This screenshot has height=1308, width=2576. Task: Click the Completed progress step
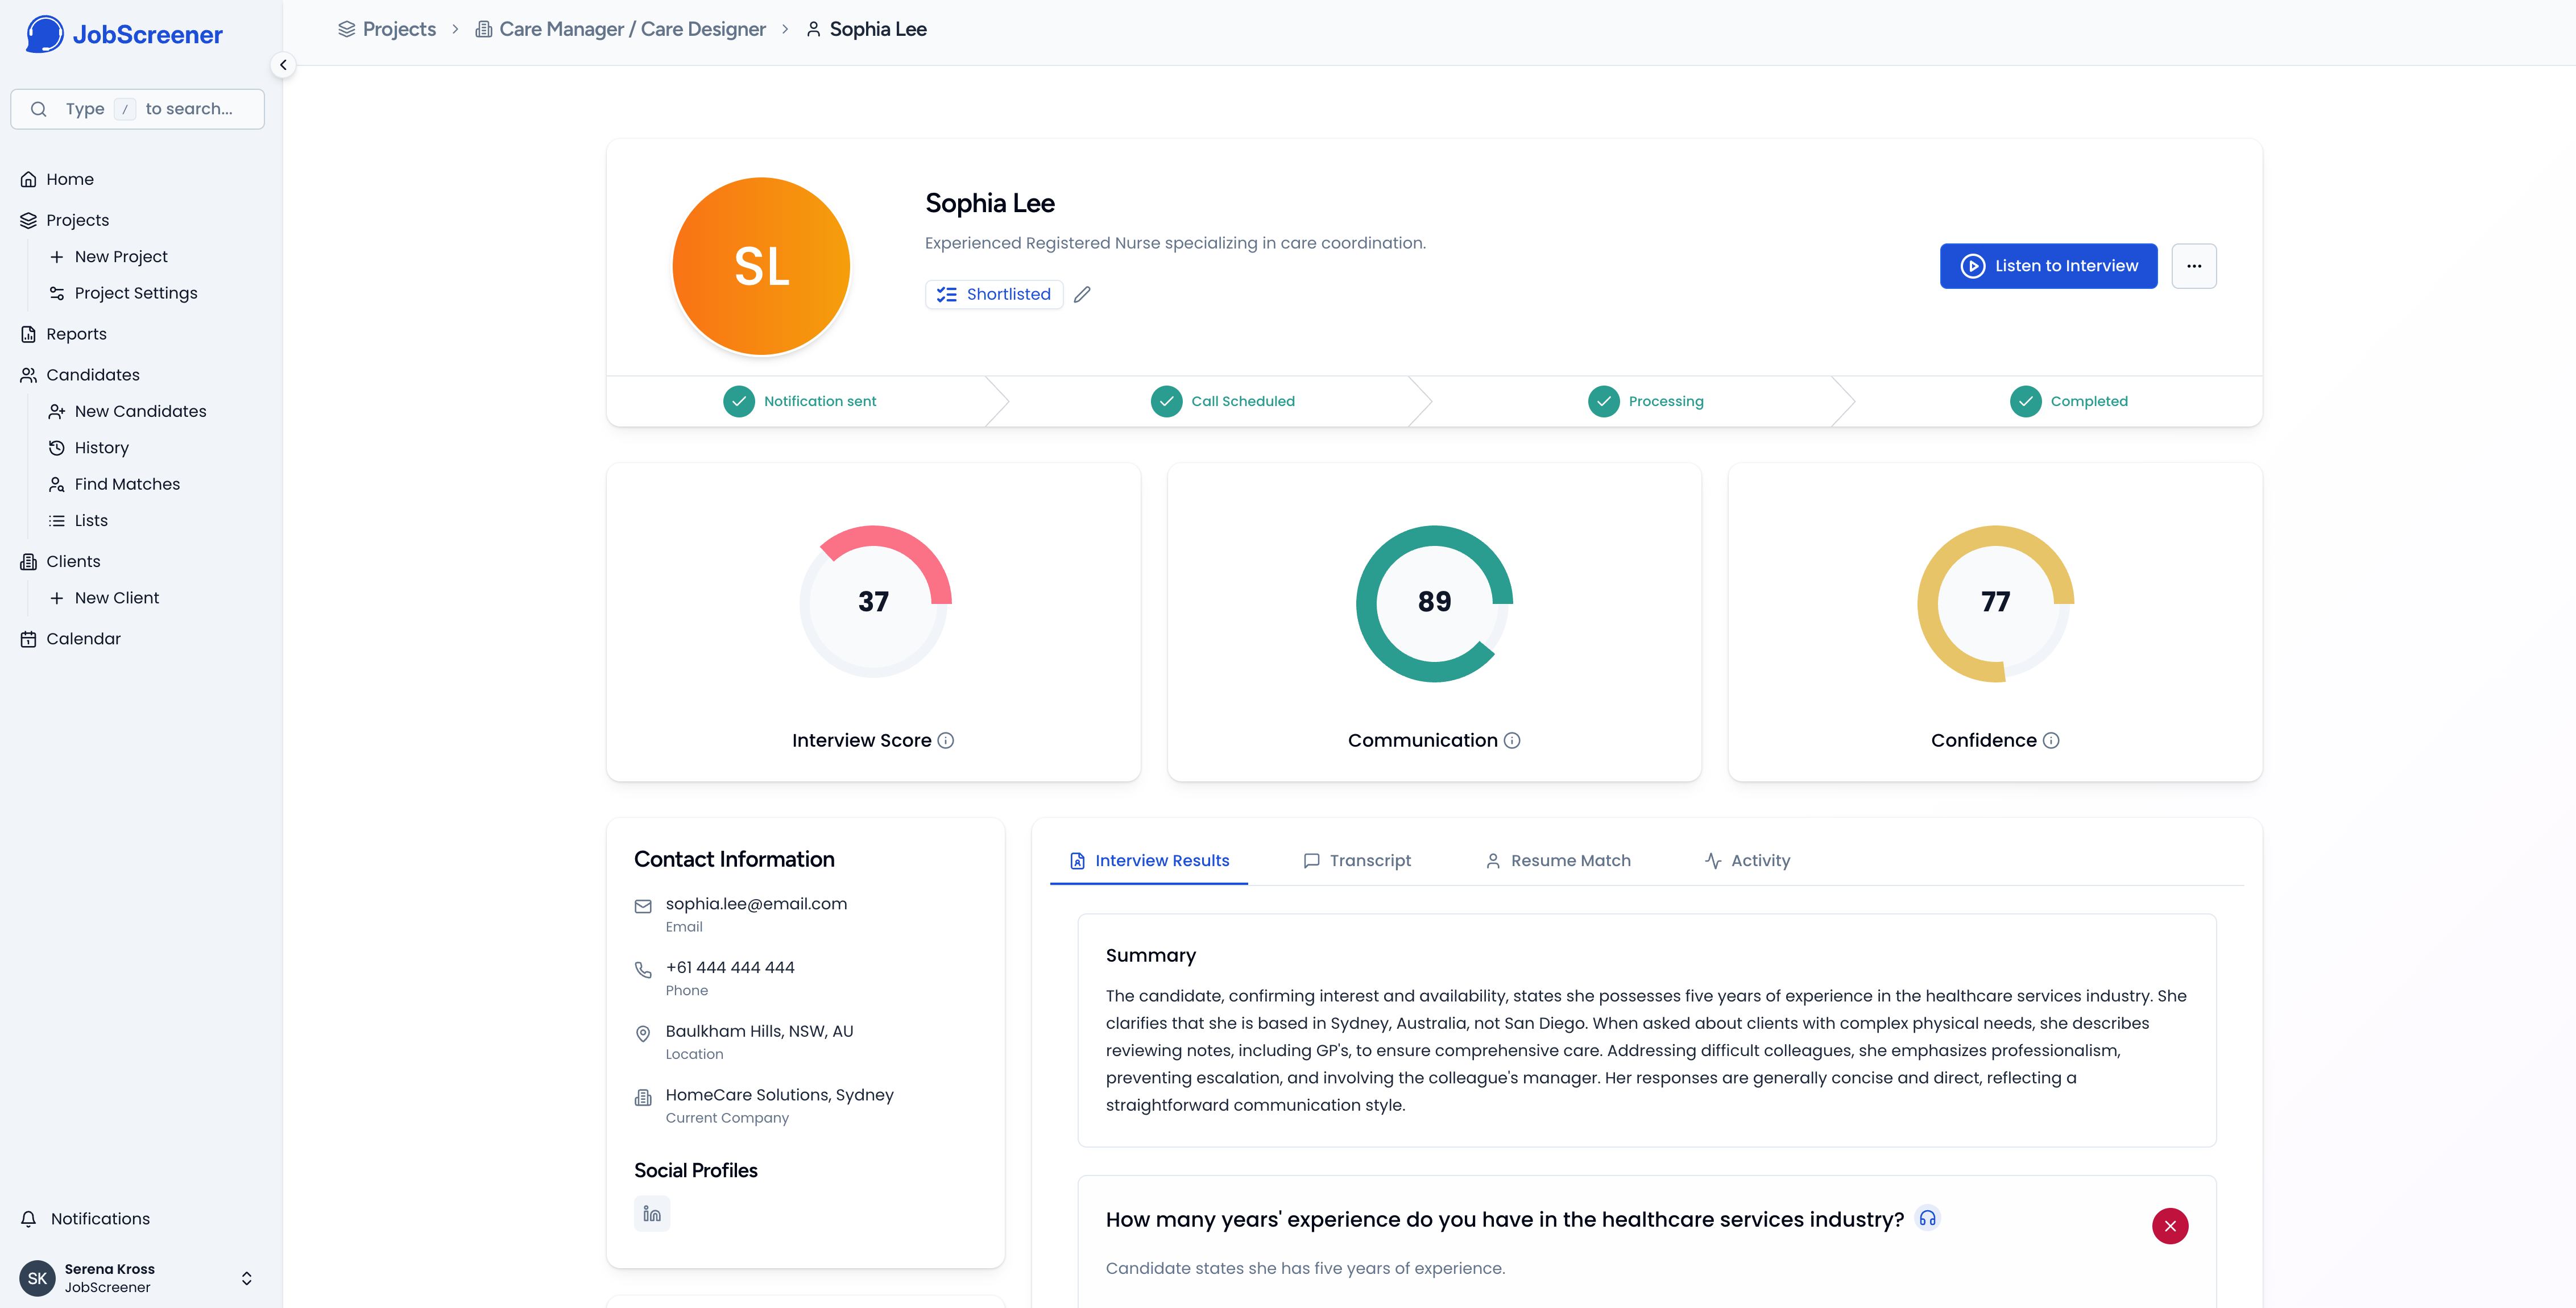tap(2069, 401)
